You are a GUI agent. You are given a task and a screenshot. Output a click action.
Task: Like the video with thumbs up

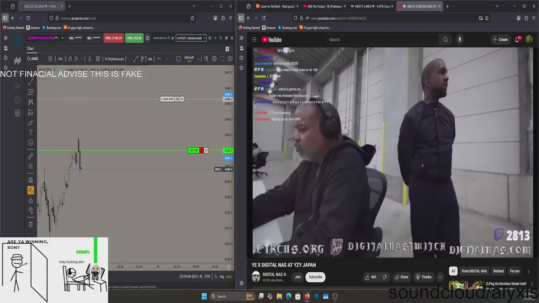click(371, 277)
